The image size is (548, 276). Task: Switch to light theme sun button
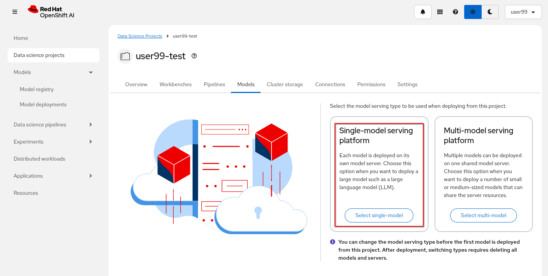tap(473, 12)
